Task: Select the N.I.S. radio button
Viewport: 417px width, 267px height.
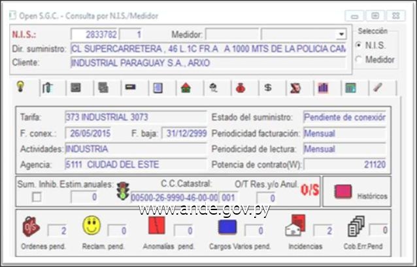Action: pos(358,44)
